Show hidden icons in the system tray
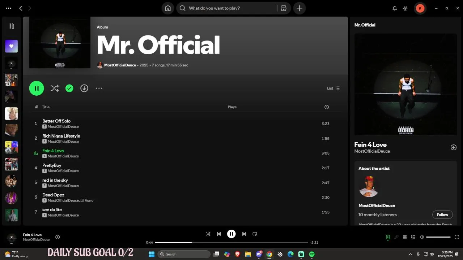 pos(410,254)
